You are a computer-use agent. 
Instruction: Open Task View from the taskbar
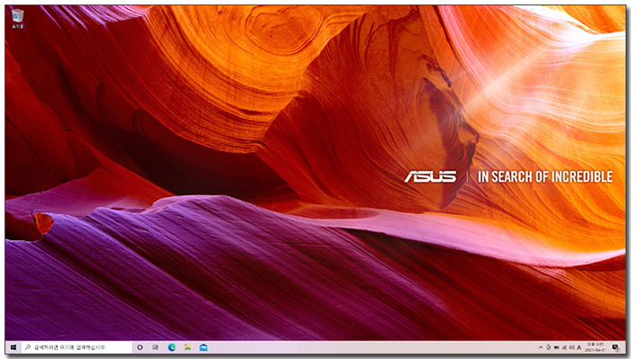[155, 347]
